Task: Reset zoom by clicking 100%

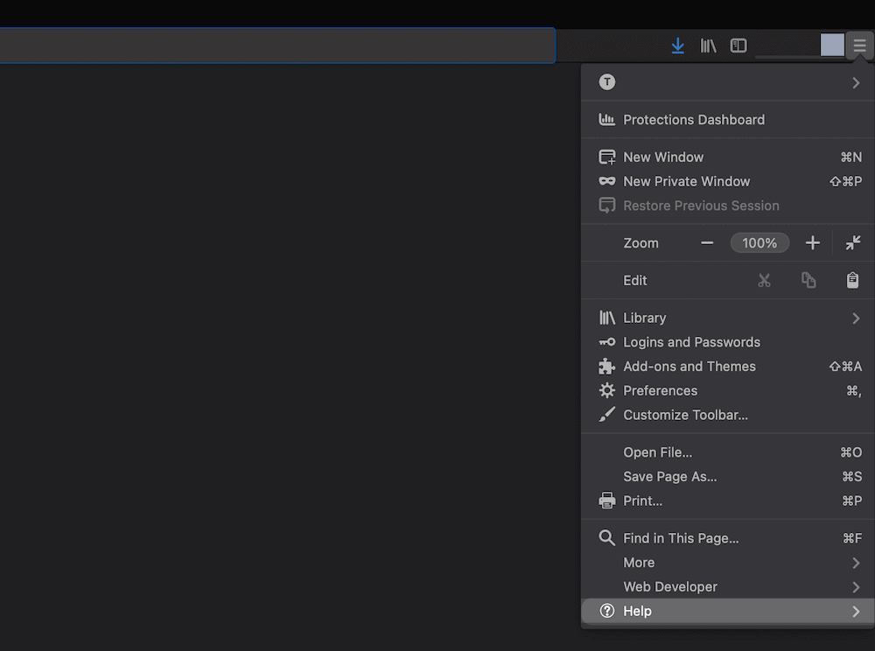Action: [x=759, y=243]
